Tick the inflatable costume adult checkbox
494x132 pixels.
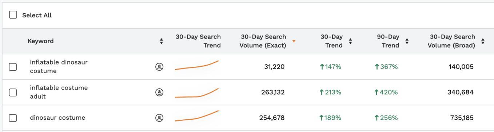click(x=13, y=92)
